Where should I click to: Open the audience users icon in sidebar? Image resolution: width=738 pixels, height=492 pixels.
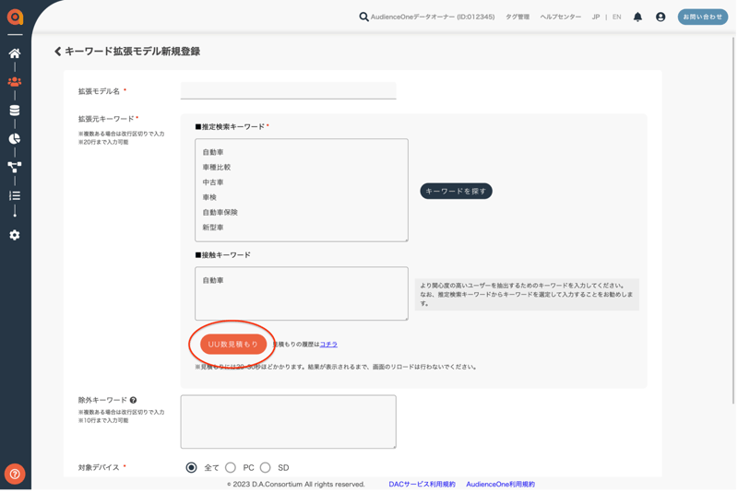15,82
